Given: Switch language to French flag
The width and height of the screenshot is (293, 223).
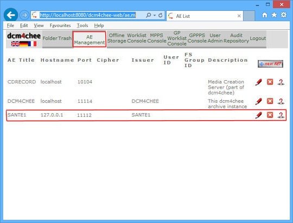Looking at the screenshot, I should click(32, 44).
